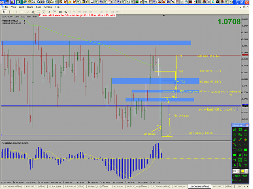Click e-Pointer open file icon
The width and height of the screenshot is (253, 189).
[235, 130]
